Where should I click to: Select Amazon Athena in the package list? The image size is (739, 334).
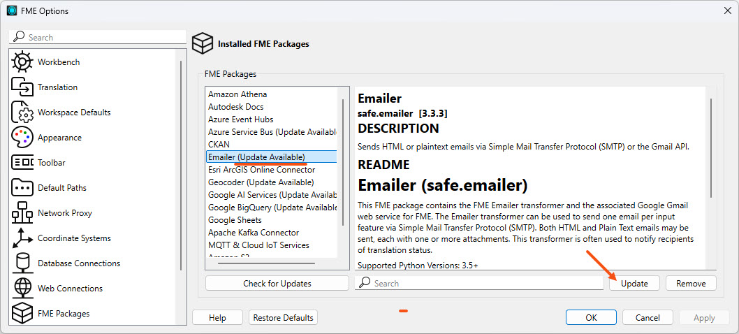coord(272,94)
